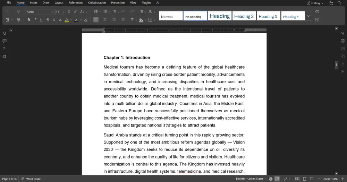Decrease font size with the A-down icon
This screenshot has height=182, width=347.
coord(75,12)
